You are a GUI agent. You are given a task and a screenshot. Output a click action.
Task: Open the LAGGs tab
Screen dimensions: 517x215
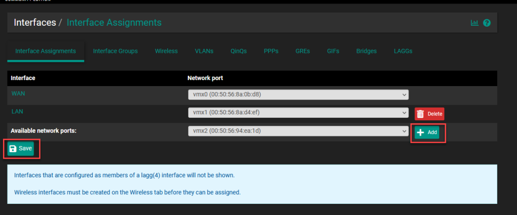[404, 51]
